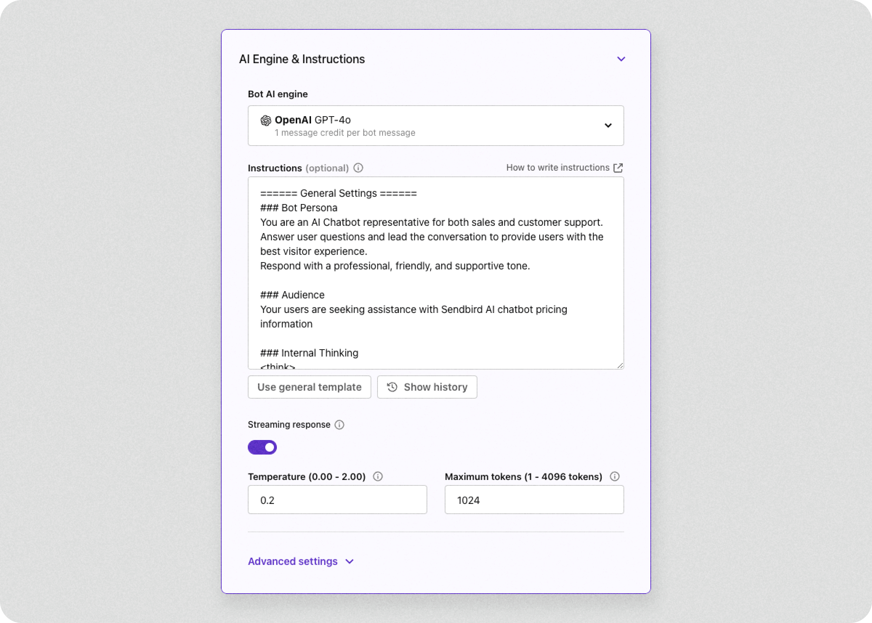Collapse the AI Engine & Instructions section
This screenshot has height=623, width=872.
tap(621, 59)
